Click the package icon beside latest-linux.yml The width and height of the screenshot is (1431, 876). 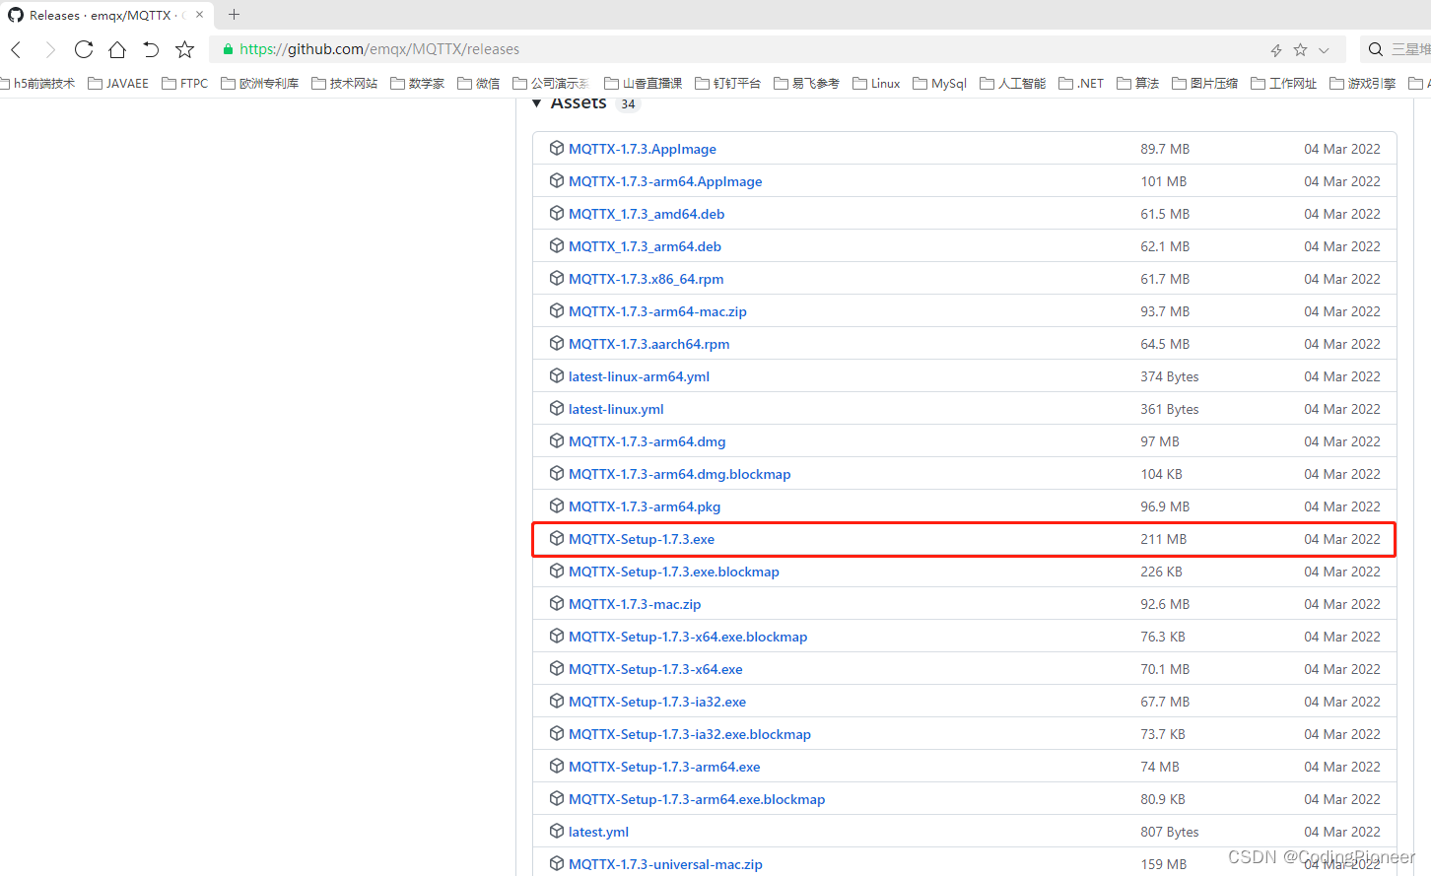(557, 408)
